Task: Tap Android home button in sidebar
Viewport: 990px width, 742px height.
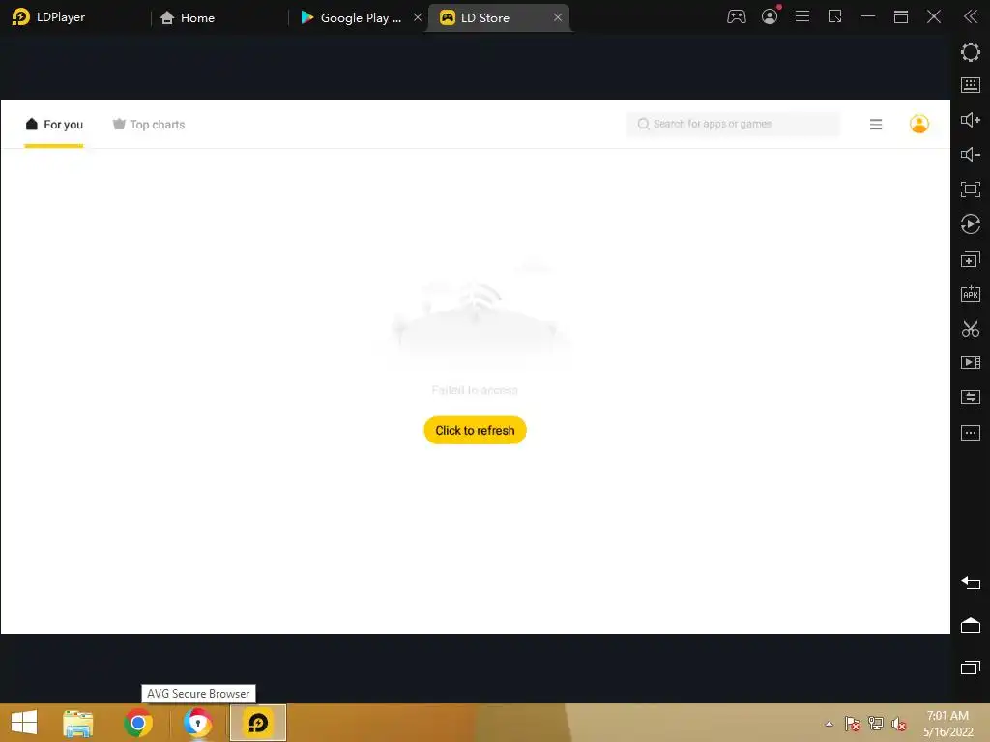Action: (x=970, y=625)
